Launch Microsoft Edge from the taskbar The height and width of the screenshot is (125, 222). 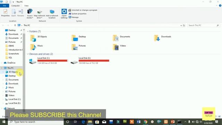(83, 122)
